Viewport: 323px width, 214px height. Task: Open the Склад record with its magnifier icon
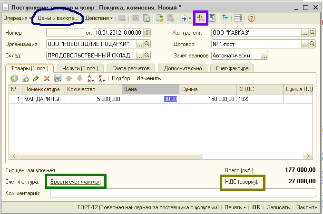(x=147, y=55)
